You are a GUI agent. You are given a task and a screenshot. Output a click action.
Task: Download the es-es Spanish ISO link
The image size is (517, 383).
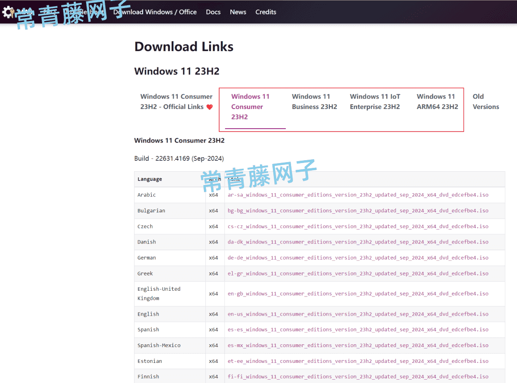click(x=358, y=329)
